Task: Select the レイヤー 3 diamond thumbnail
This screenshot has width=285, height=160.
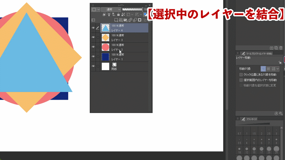Action: click(x=105, y=37)
